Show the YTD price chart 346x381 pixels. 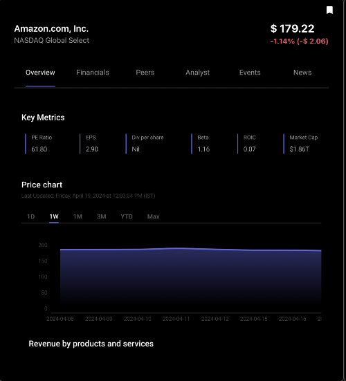coord(127,216)
